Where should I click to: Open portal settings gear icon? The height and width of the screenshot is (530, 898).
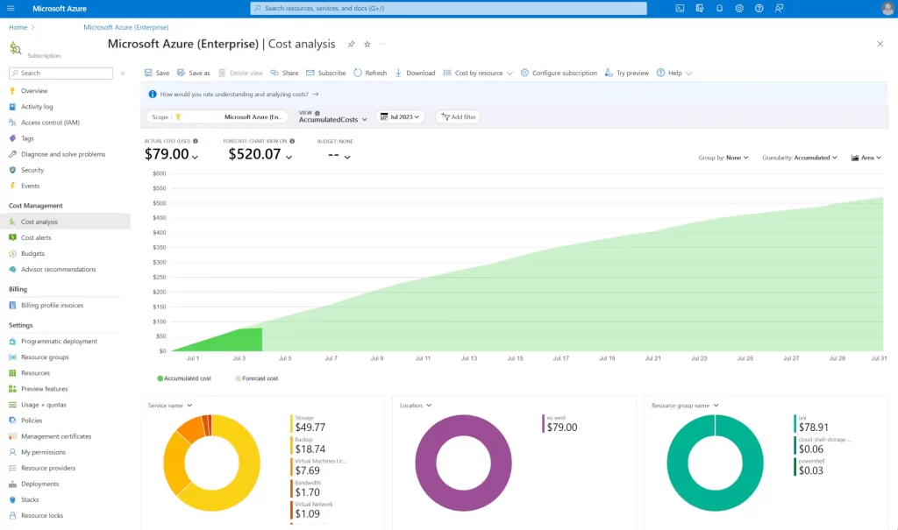coord(739,9)
